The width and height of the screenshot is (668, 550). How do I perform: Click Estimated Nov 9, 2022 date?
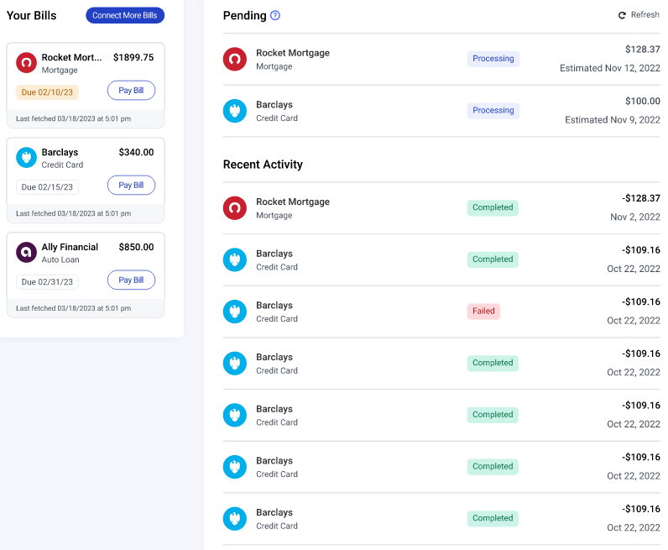613,120
